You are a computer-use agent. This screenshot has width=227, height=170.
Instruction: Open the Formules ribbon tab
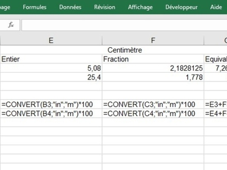pos(34,7)
